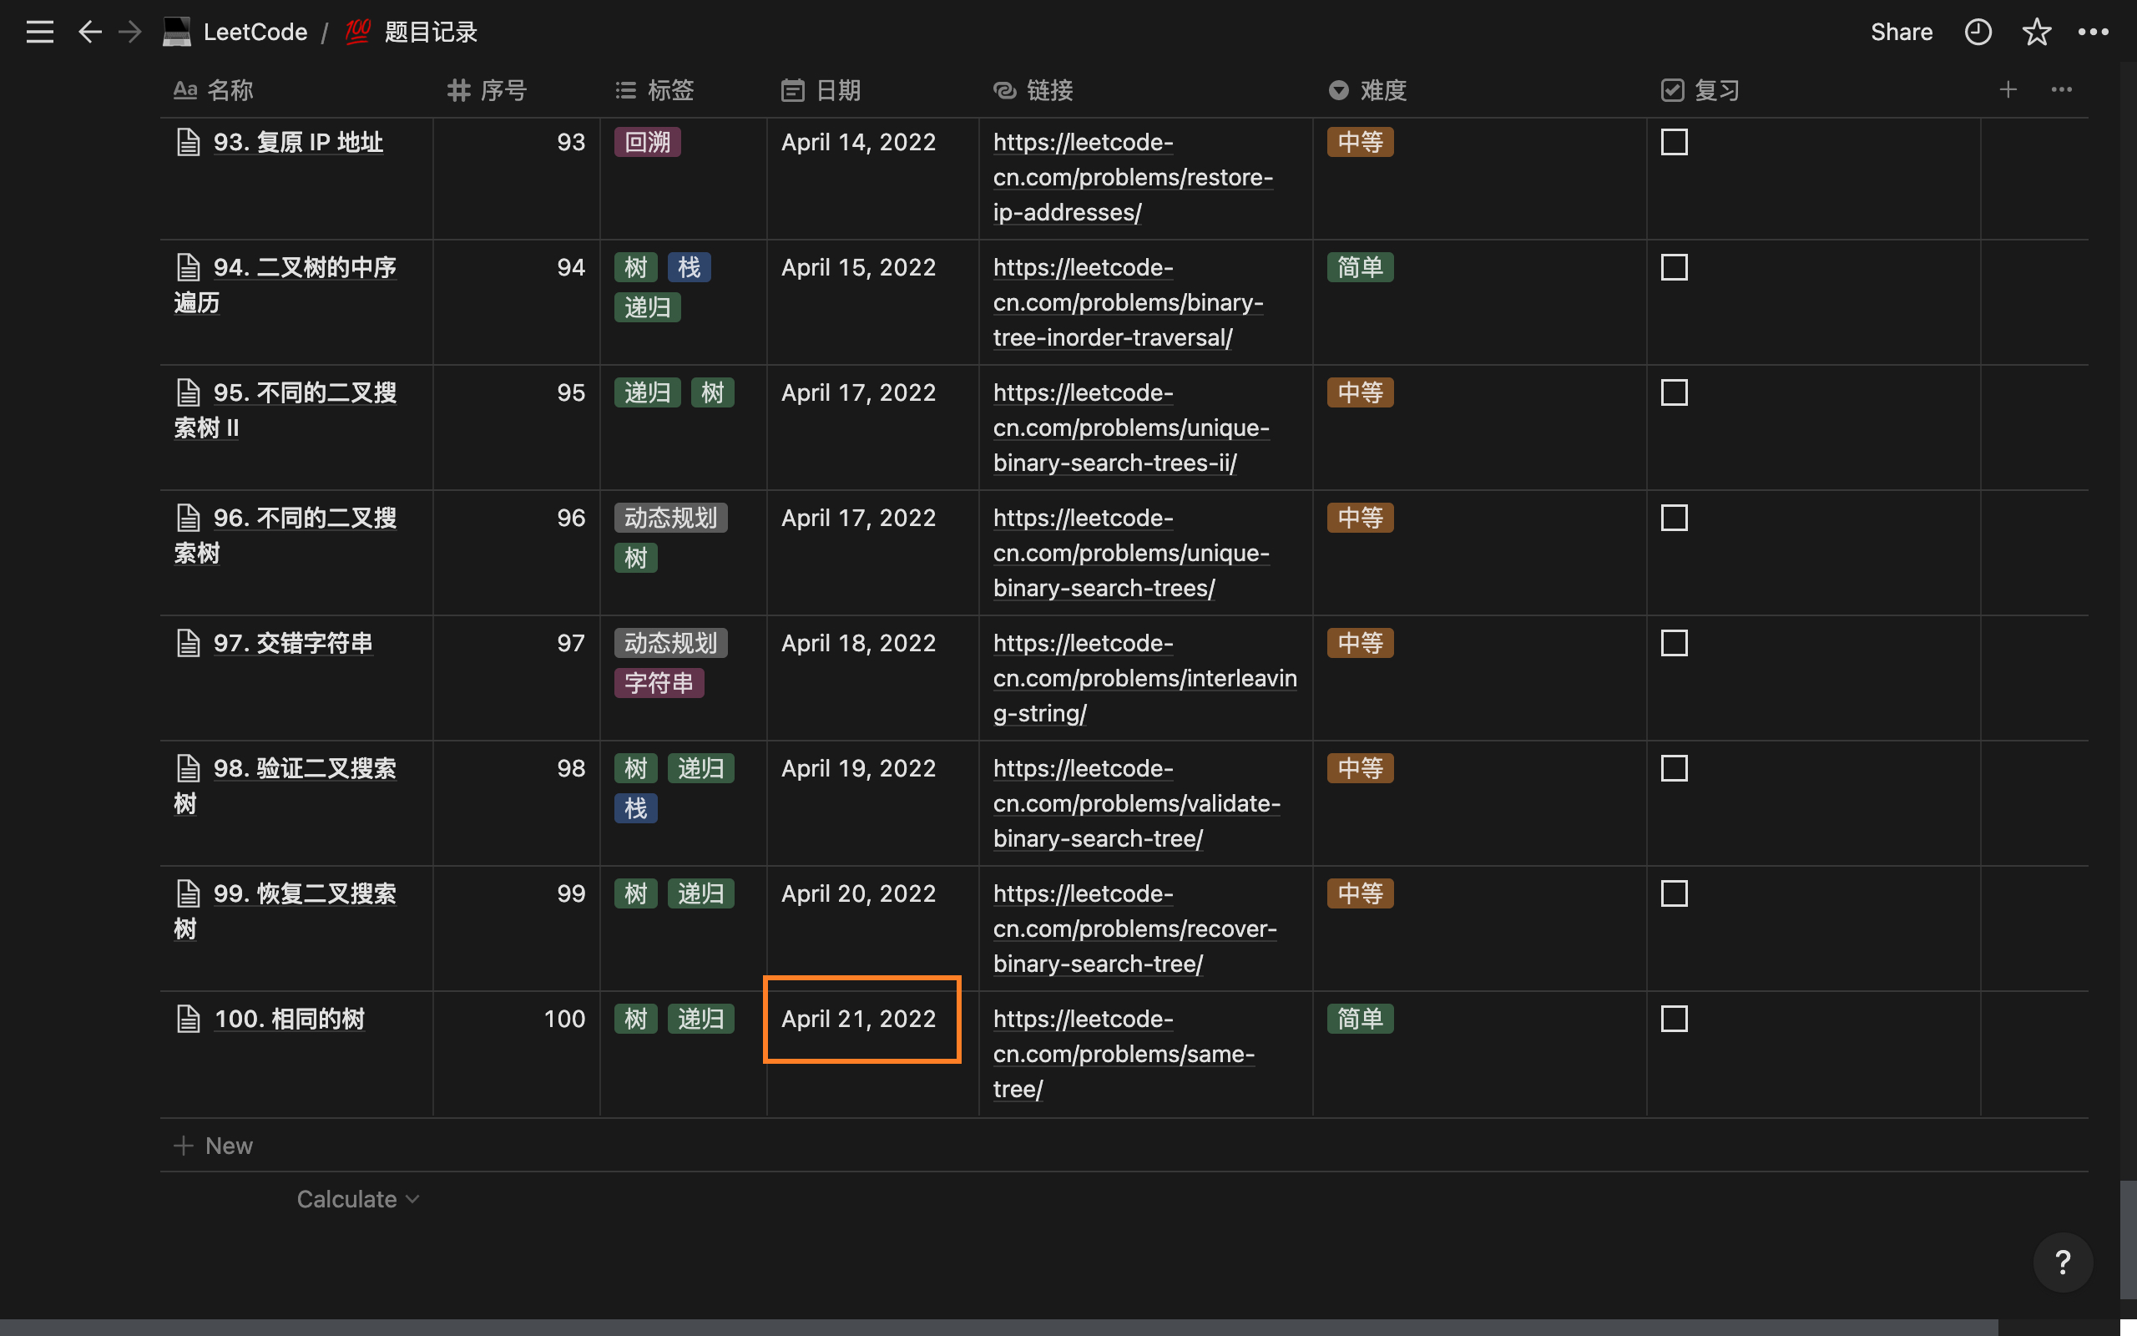Image resolution: width=2137 pixels, height=1336 pixels.
Task: Open page icon for 94. 二叉树的中序遍历
Action: pos(188,267)
